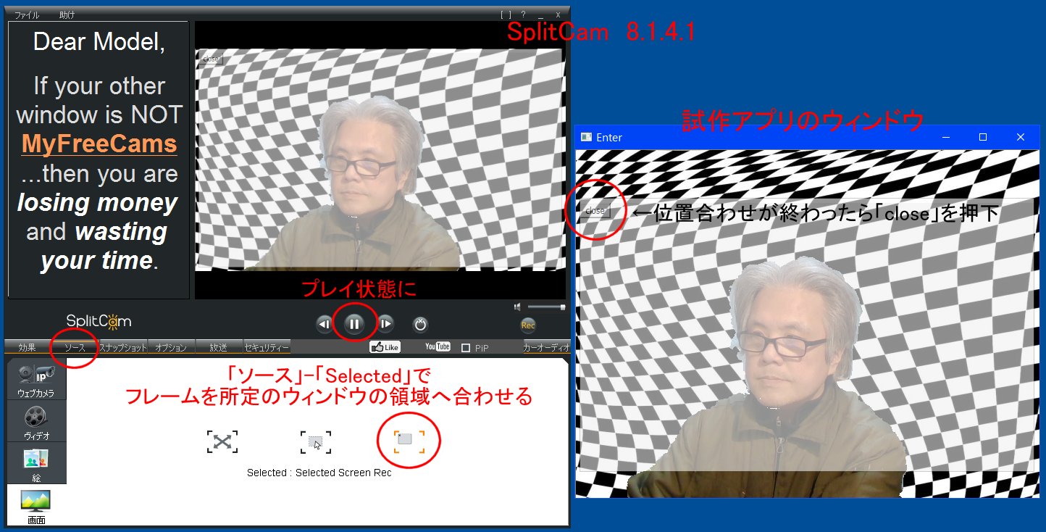Select the full-screen capture icon with crossed arrows

222,441
